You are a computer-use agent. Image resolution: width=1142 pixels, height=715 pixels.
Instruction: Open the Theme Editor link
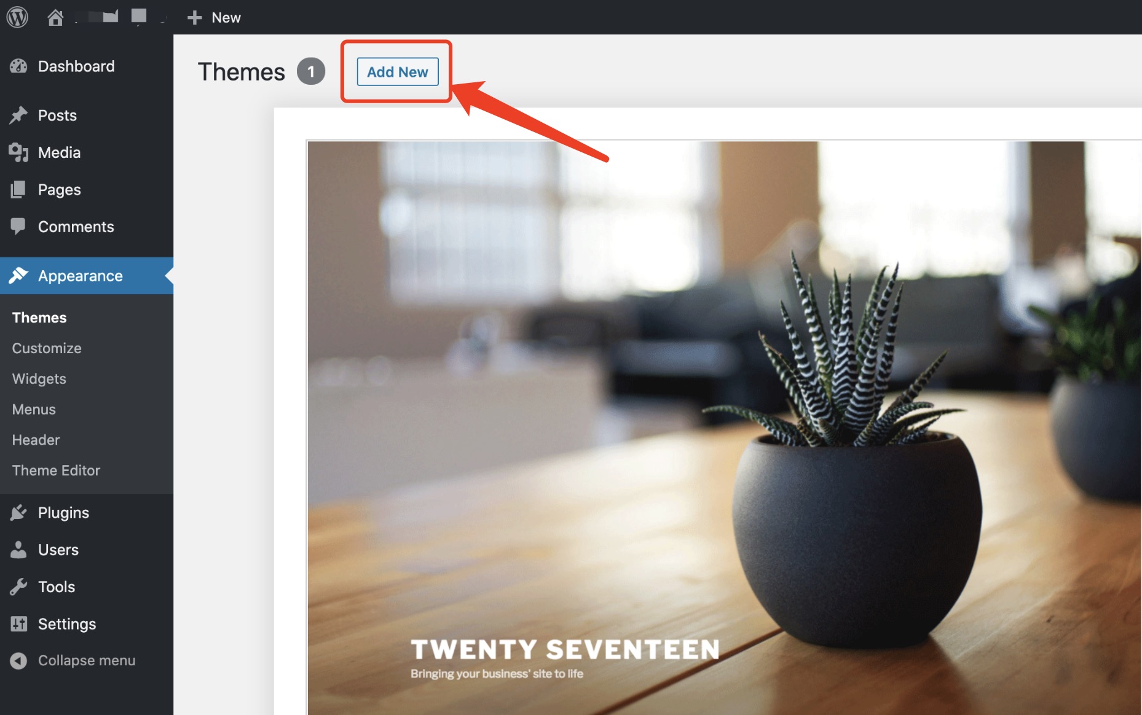pyautogui.click(x=56, y=471)
